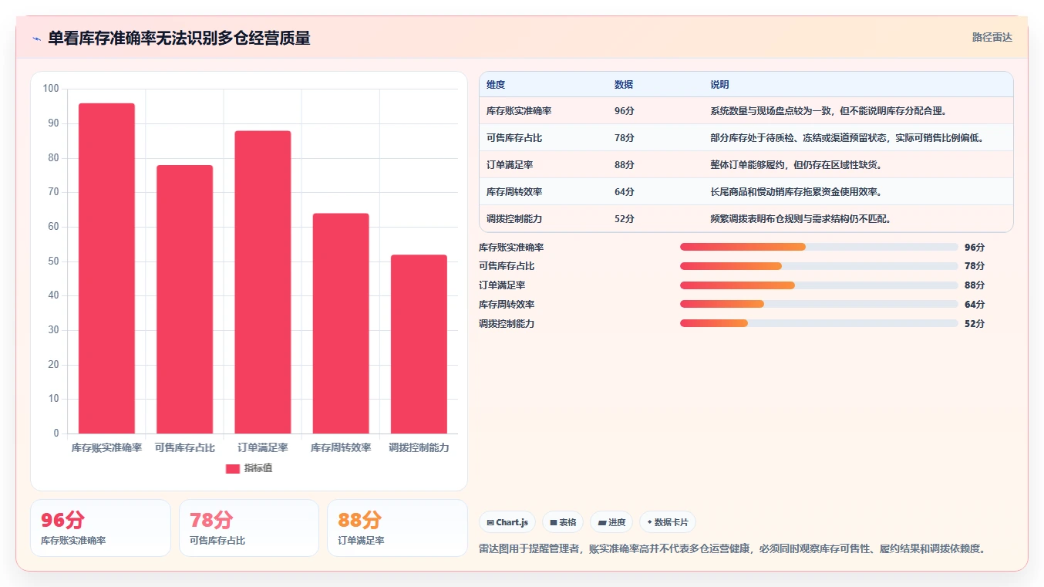Click the 64分 value beside the progress bar
Image resolution: width=1044 pixels, height=587 pixels.
(x=975, y=305)
